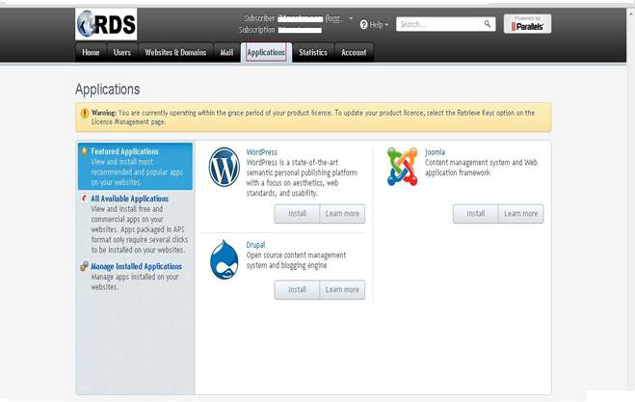
Task: Learn more about Joomla
Action: (520, 214)
